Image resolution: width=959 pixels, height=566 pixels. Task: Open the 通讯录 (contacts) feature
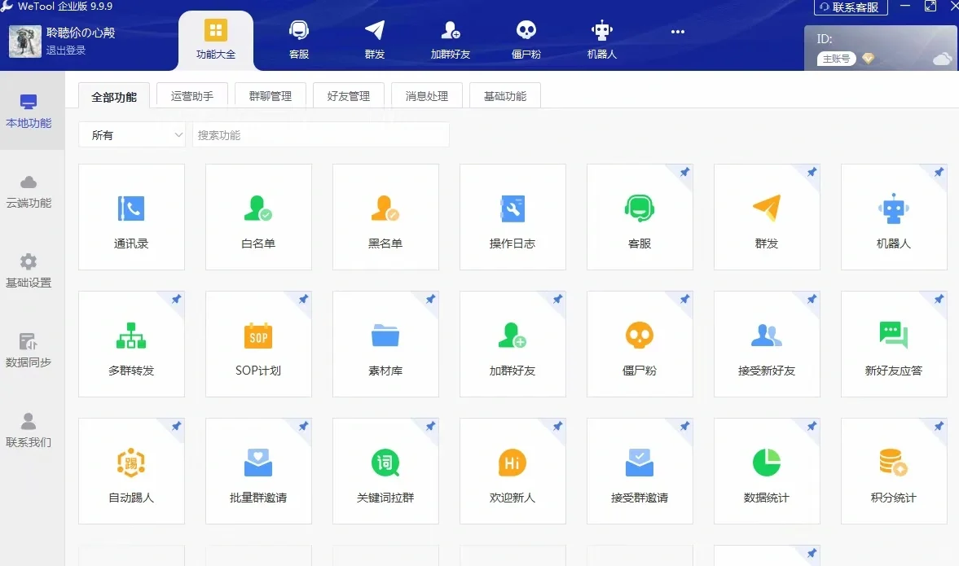(131, 217)
